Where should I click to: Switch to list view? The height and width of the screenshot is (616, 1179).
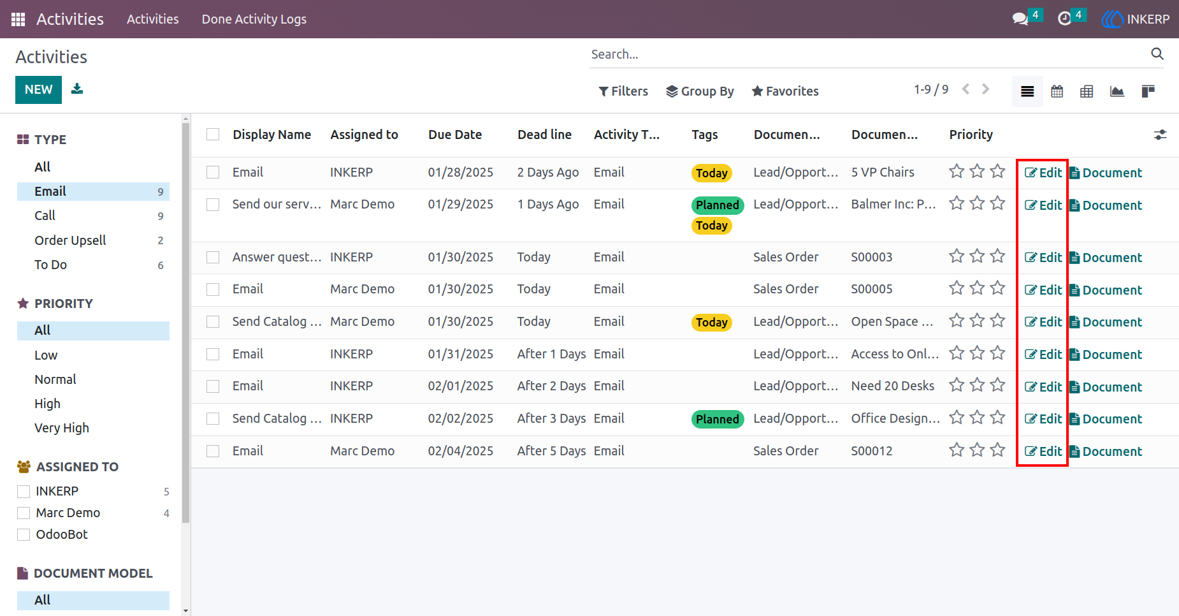1027,91
